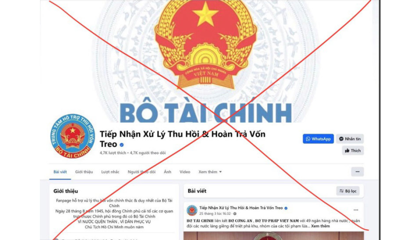Viewport: 420px width, 240px height.
Task: Select the Lượt nhắc tab
Action: [x=110, y=171]
